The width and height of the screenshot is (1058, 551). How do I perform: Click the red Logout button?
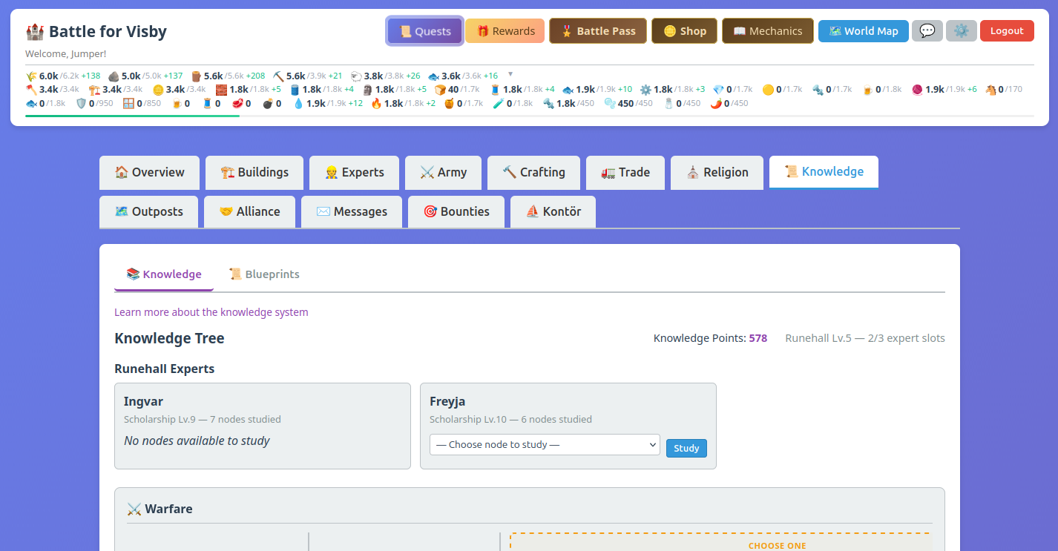point(1007,31)
